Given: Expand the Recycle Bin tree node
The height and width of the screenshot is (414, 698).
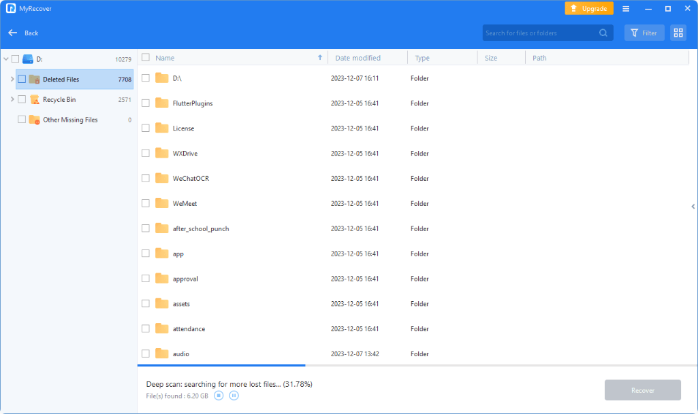Looking at the screenshot, I should [x=12, y=99].
